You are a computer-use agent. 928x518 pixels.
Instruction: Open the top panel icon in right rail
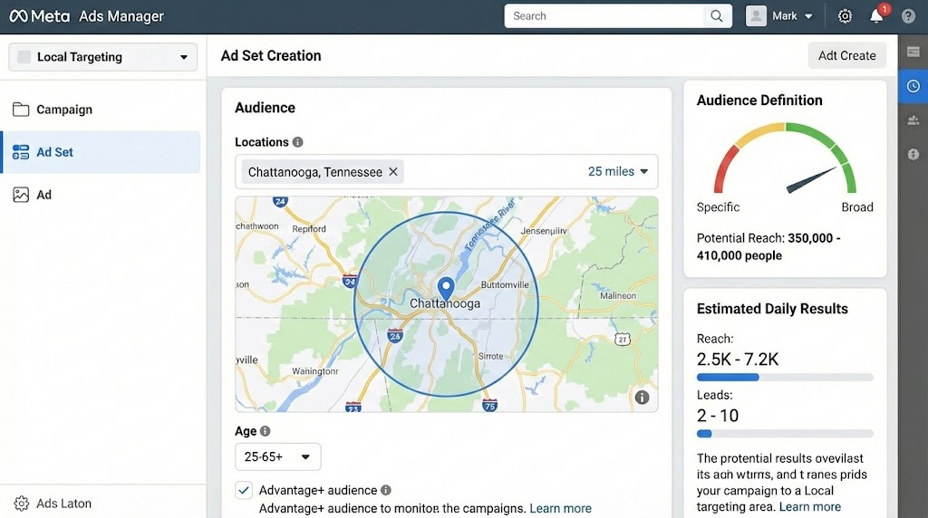pos(913,52)
